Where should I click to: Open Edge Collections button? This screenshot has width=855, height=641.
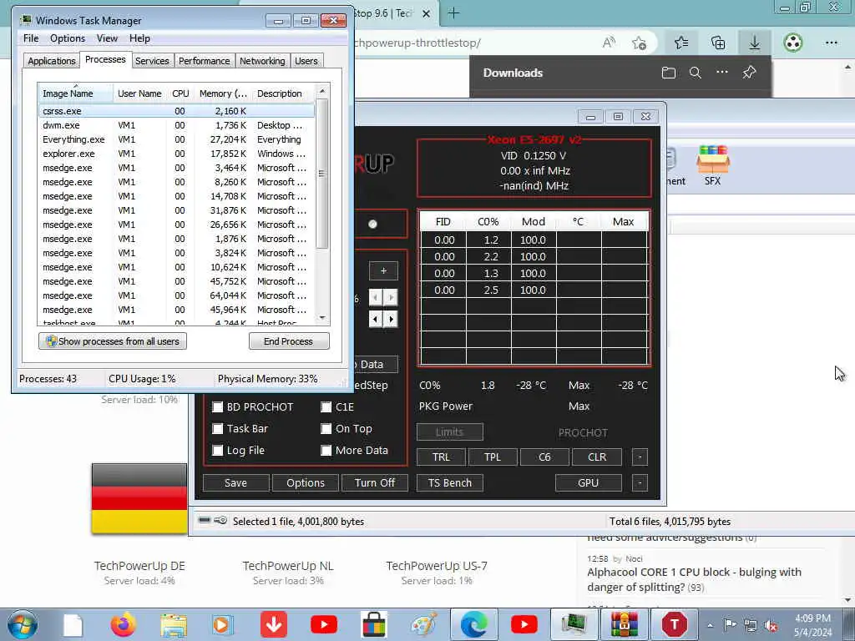click(x=718, y=43)
